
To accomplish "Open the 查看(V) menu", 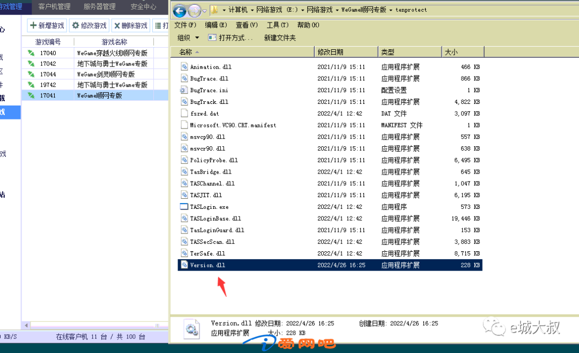I will [x=246, y=25].
